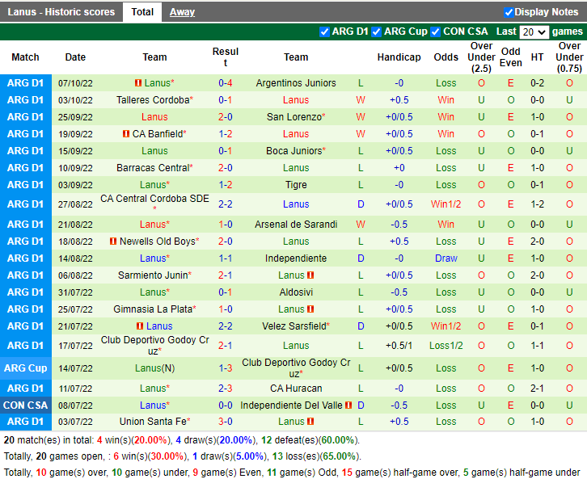Image resolution: width=587 pixels, height=479 pixels.
Task: Open CA Huracan team link
Action: click(x=296, y=389)
